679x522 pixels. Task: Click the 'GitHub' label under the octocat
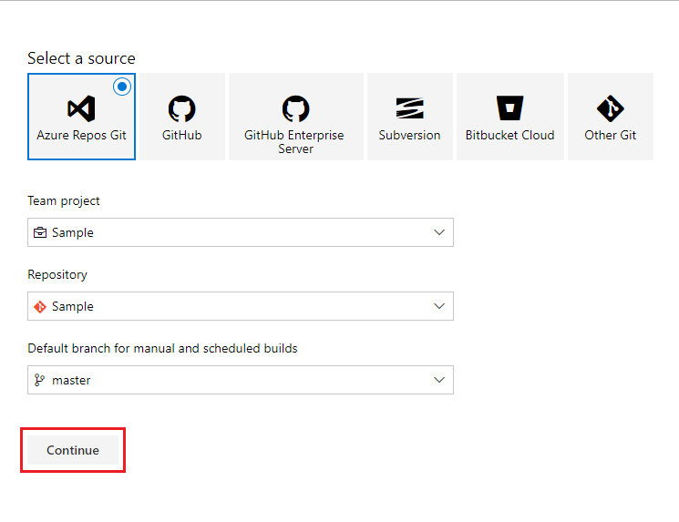tap(182, 135)
